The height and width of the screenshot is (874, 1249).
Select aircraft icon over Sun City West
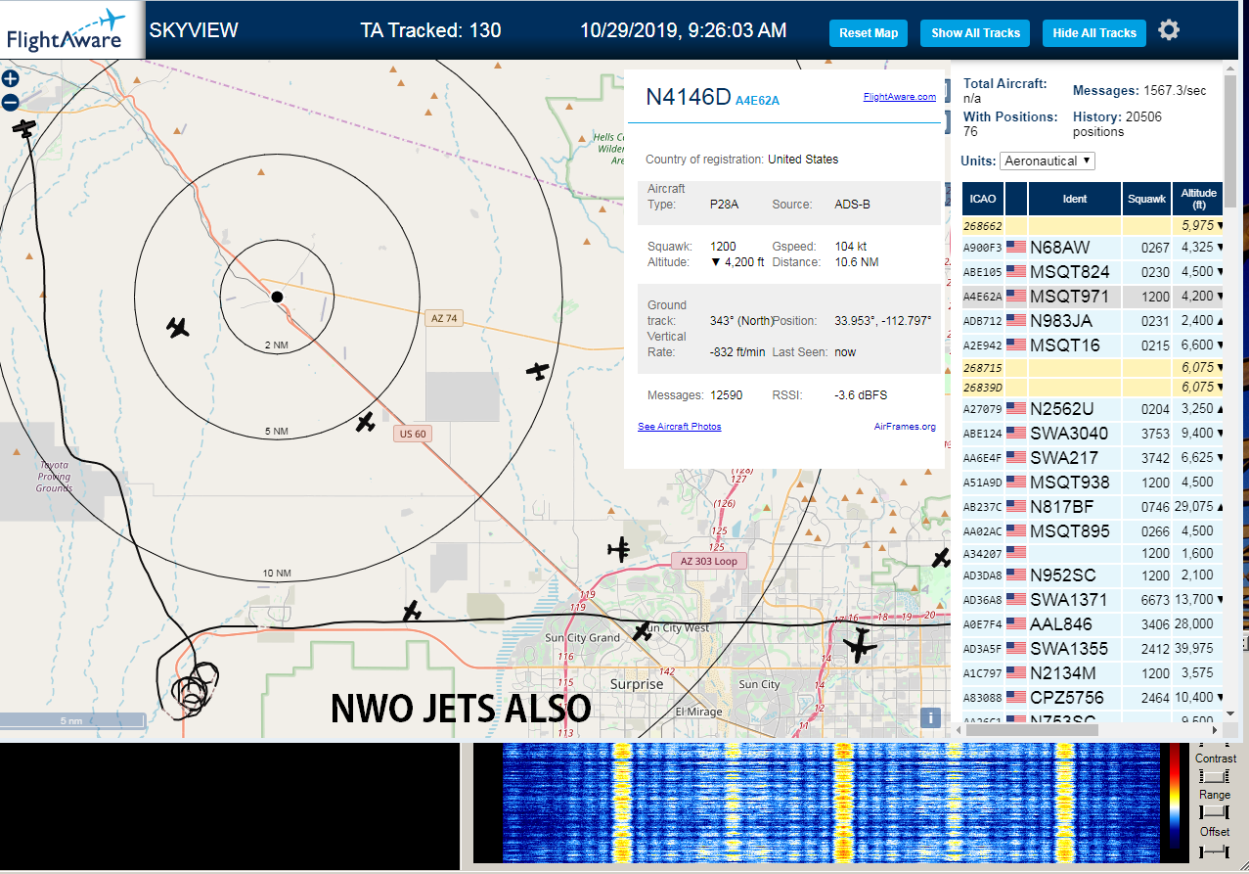tap(642, 631)
